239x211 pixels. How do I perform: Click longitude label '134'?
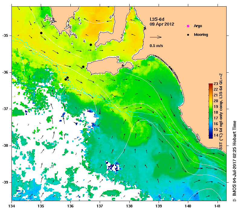12,206
